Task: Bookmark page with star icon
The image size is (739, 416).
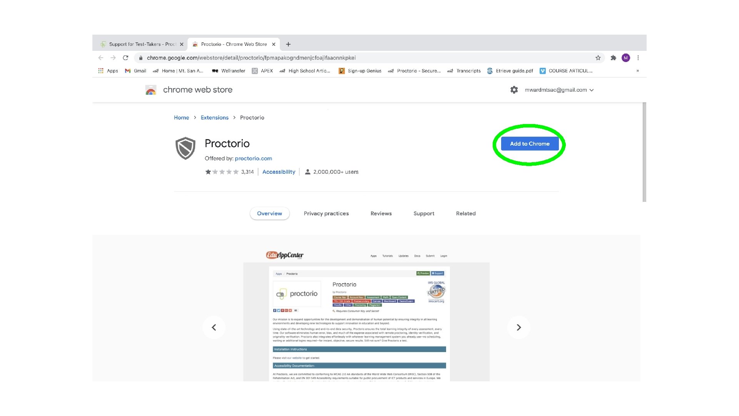Action: 598,58
